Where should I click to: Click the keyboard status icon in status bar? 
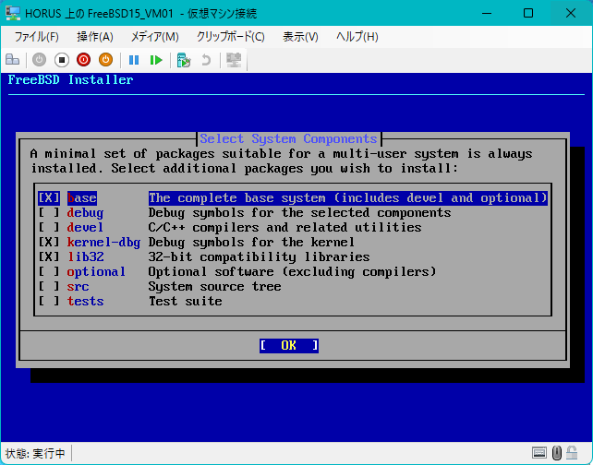coord(539,452)
